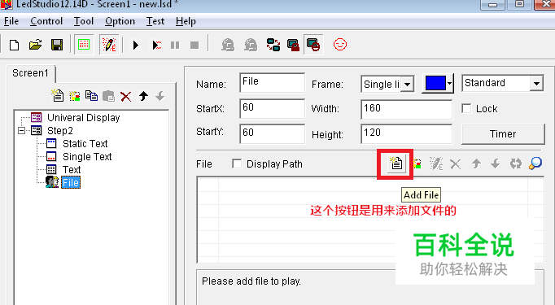The height and width of the screenshot is (305, 555).
Task: Click the play-from-current icon next to Play
Action: (x=156, y=45)
